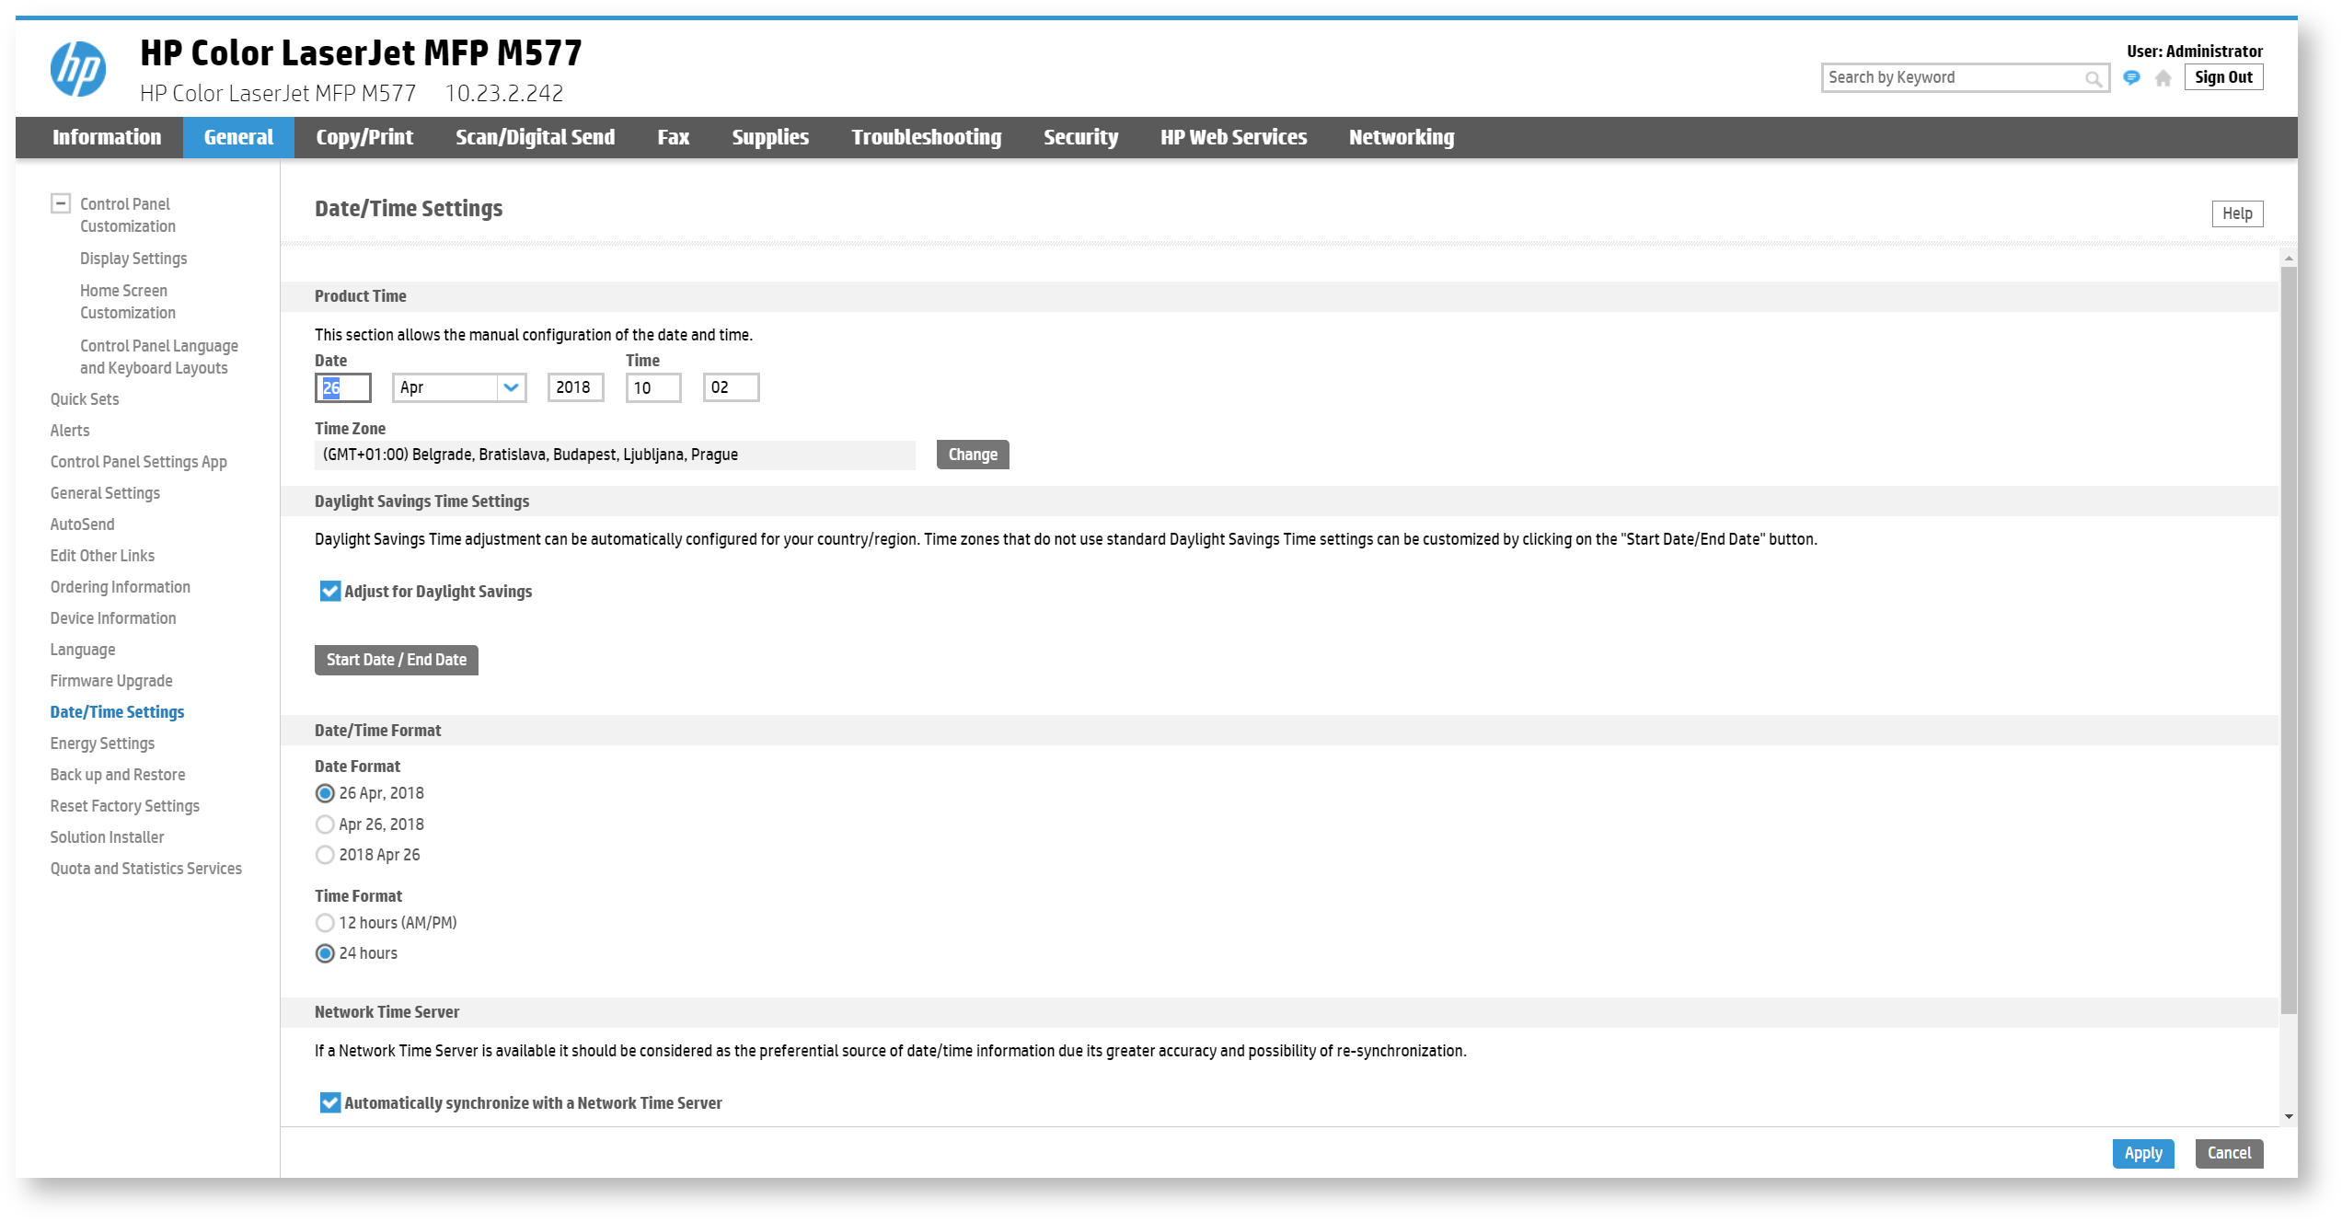Open the HP Web Services tab
Screen dimensions: 2342x1222
click(x=1233, y=138)
